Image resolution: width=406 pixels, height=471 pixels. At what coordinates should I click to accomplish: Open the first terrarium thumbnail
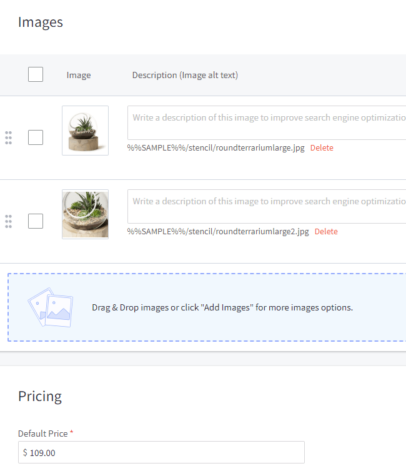coord(85,131)
